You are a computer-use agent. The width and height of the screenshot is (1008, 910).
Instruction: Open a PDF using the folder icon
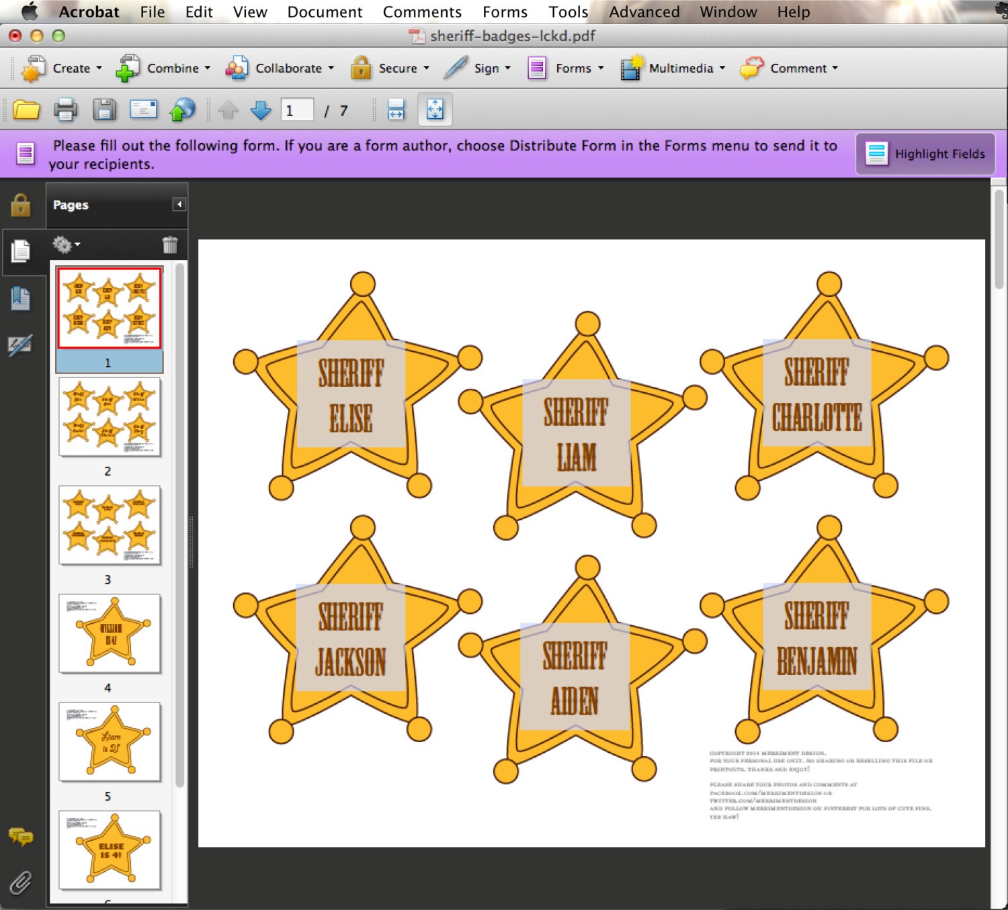(x=26, y=109)
